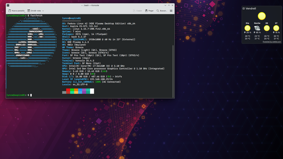283x159 pixels.
Task: Click the large sun icon in weather widget
Action: pyautogui.click(x=262, y=16)
